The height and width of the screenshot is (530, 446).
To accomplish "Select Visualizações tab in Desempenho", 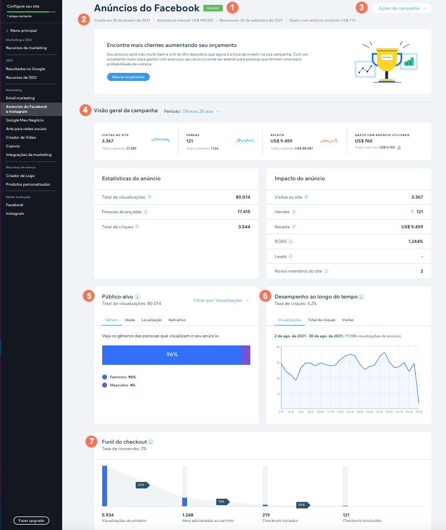I will click(x=290, y=320).
